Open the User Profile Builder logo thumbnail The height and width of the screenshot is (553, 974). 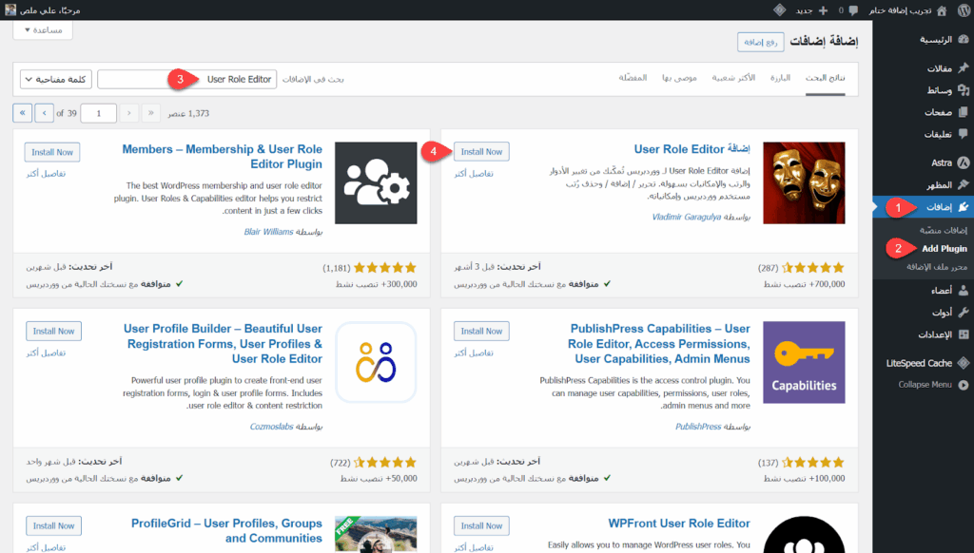coord(376,362)
